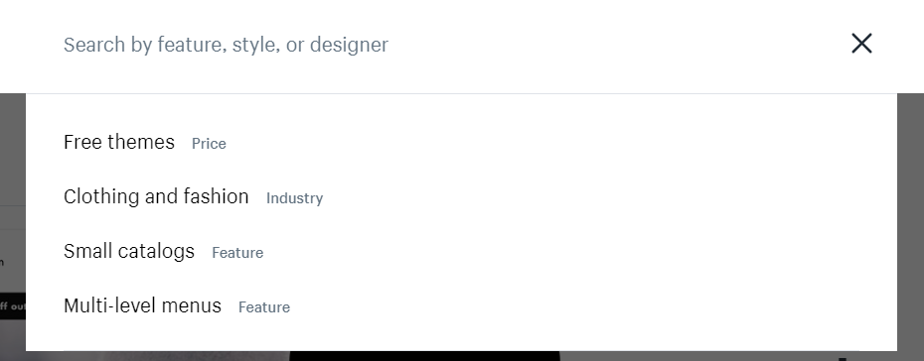Click the Feature tag beside Multi-level menus
Viewport: 924px width, 361px height.
[264, 307]
